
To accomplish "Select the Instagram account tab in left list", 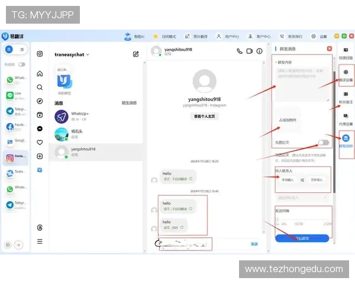I will (x=16, y=158).
